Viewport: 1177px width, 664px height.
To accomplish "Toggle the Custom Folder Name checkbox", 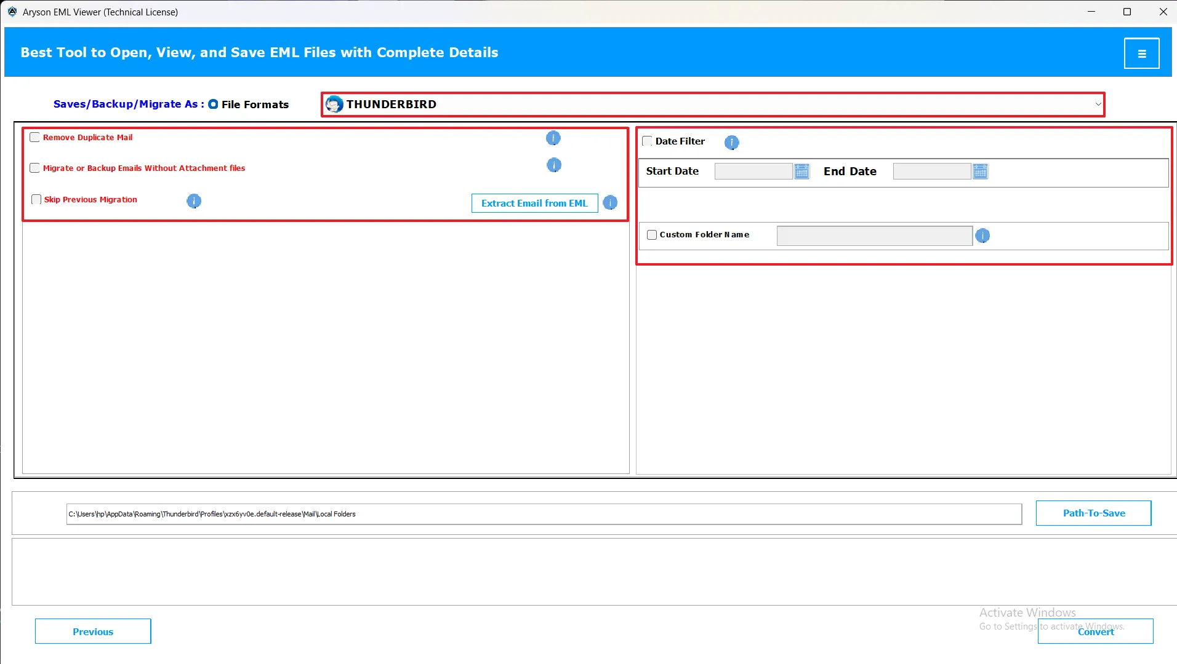I will 652,235.
